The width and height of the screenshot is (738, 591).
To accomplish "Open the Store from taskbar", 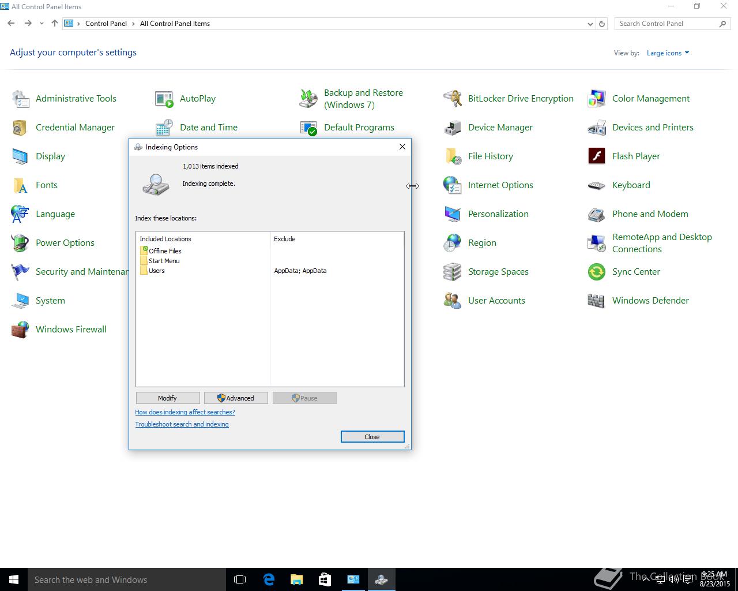I will click(325, 579).
